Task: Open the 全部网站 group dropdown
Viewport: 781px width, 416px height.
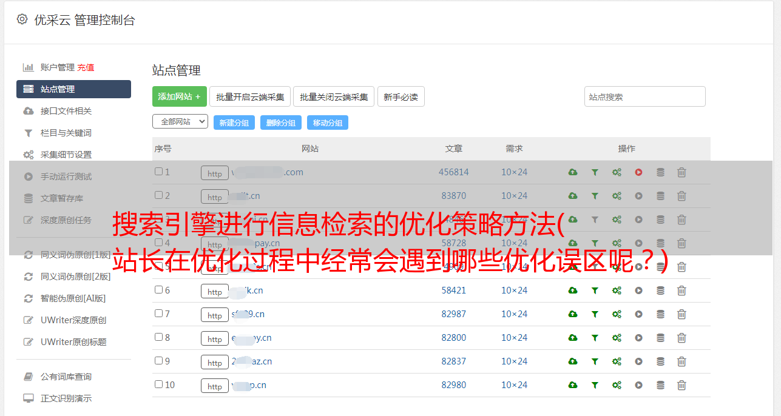Action: pyautogui.click(x=180, y=122)
